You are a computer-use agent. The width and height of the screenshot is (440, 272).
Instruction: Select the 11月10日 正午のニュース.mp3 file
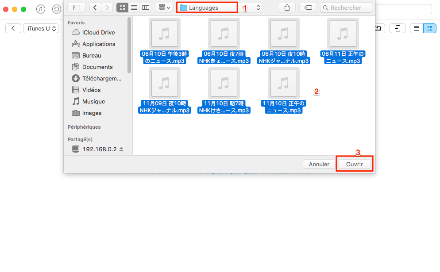(283, 91)
